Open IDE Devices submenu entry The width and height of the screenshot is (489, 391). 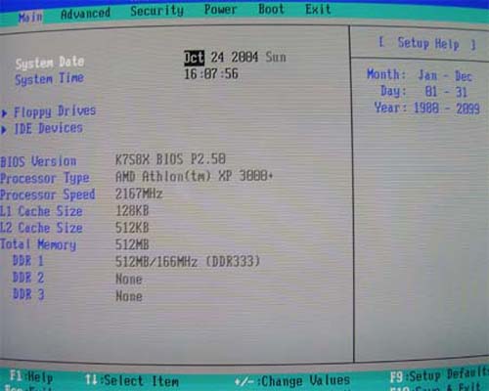(x=48, y=128)
